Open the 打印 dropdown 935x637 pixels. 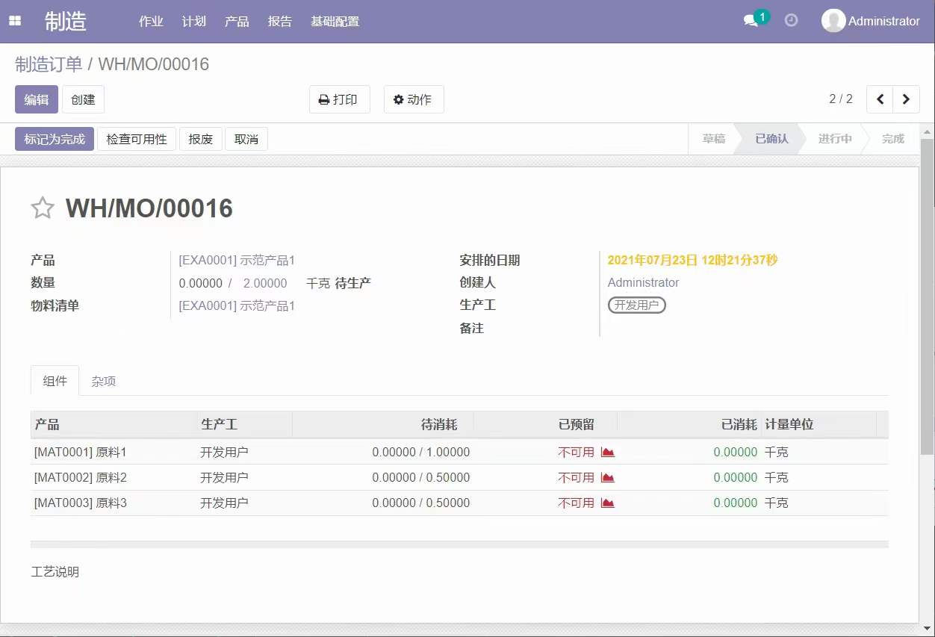339,99
